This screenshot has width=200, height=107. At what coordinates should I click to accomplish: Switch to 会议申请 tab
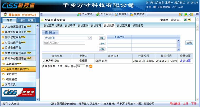pos(70,26)
